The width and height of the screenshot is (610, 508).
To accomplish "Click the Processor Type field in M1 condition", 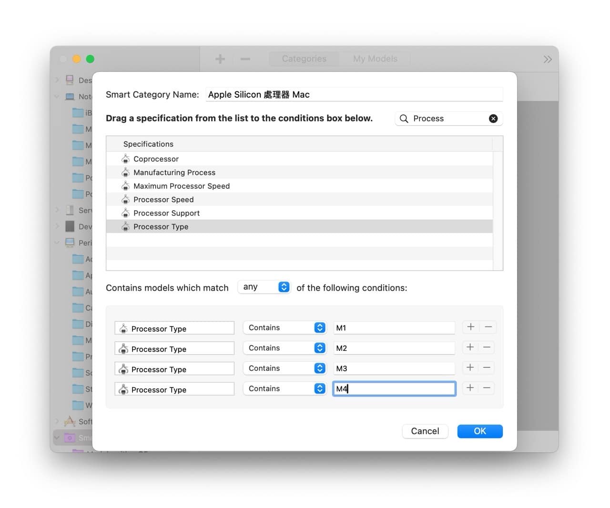I will click(x=174, y=328).
